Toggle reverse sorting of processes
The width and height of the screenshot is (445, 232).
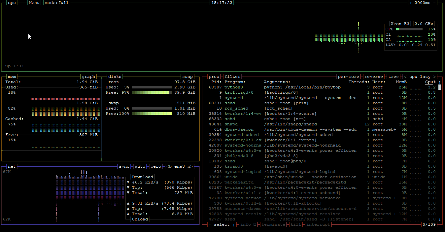(x=374, y=77)
